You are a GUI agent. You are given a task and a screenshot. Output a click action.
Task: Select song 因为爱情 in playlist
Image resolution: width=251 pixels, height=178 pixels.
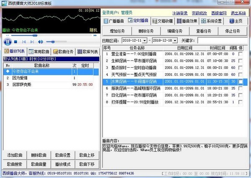pos(49,78)
